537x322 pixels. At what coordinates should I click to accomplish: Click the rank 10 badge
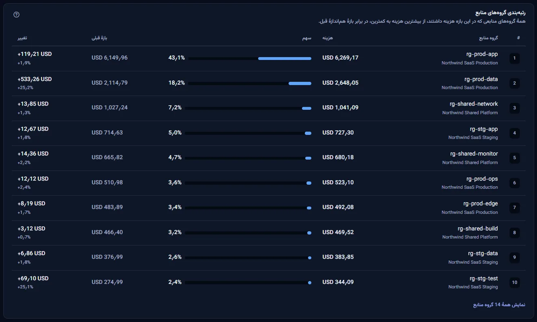pos(514,283)
